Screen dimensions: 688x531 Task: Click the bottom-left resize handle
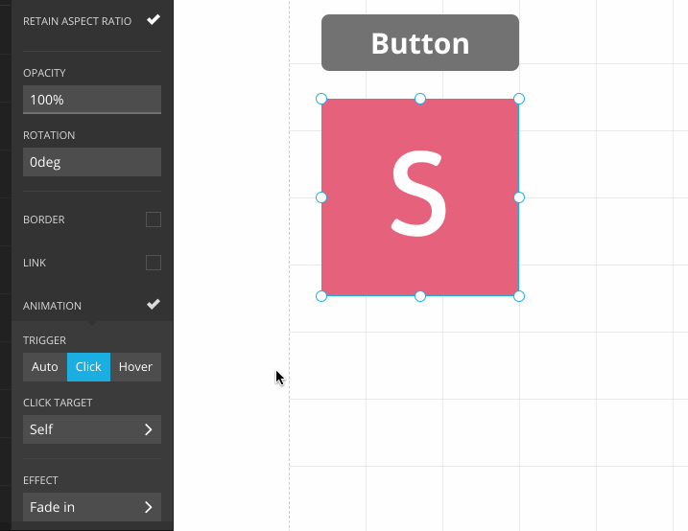click(321, 296)
